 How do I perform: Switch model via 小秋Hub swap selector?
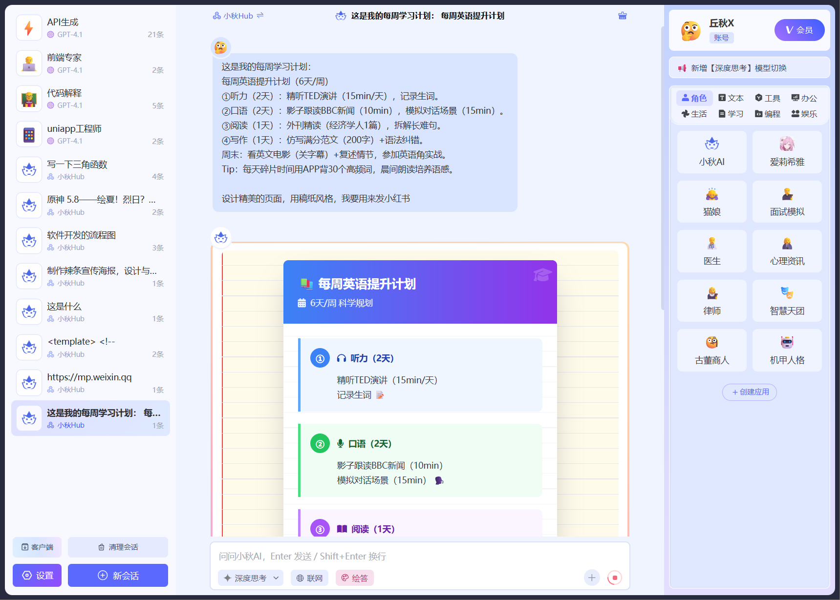point(238,16)
